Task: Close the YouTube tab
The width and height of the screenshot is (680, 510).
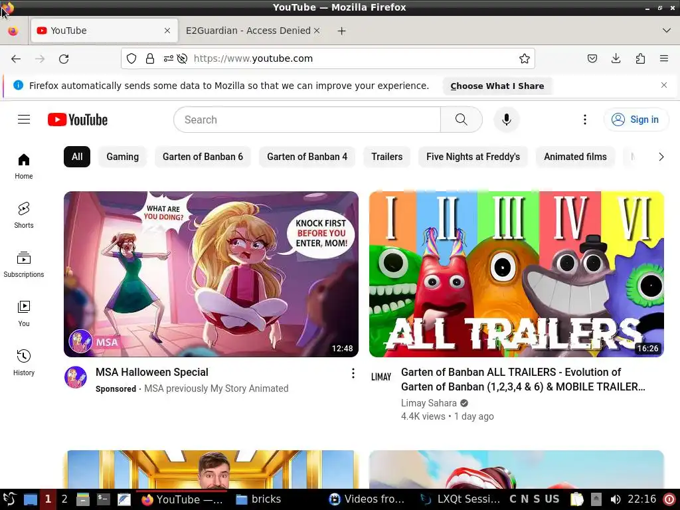Action: click(x=167, y=31)
